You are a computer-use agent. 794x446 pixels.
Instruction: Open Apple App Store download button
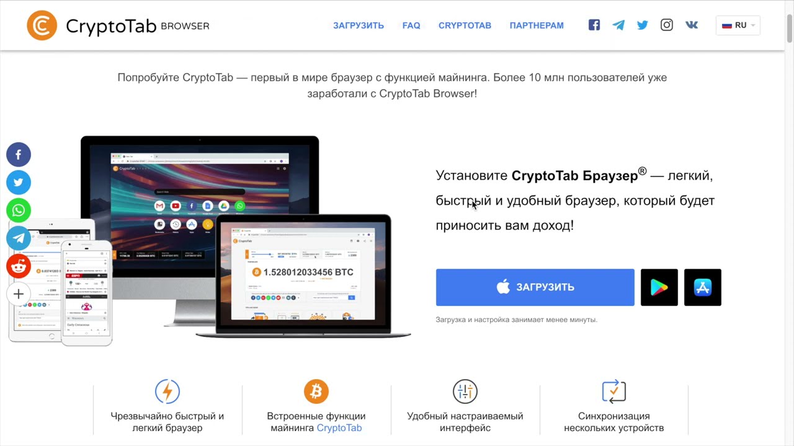tap(703, 287)
